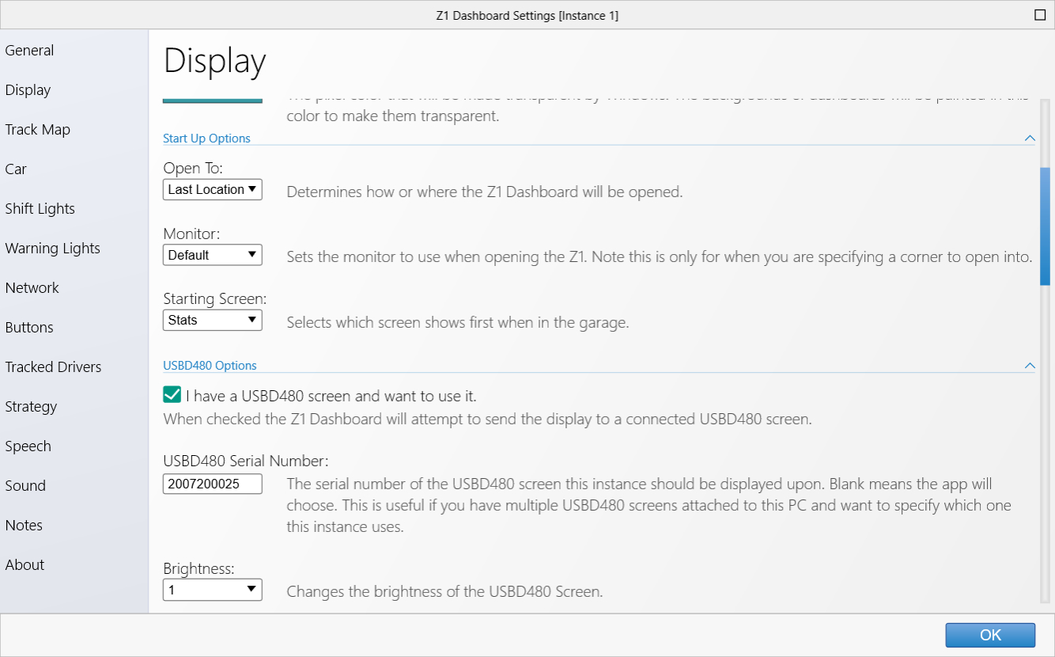Screen dimensions: 1055x657
Task: Click 'Determines how or where' description text
Action: [x=484, y=192]
